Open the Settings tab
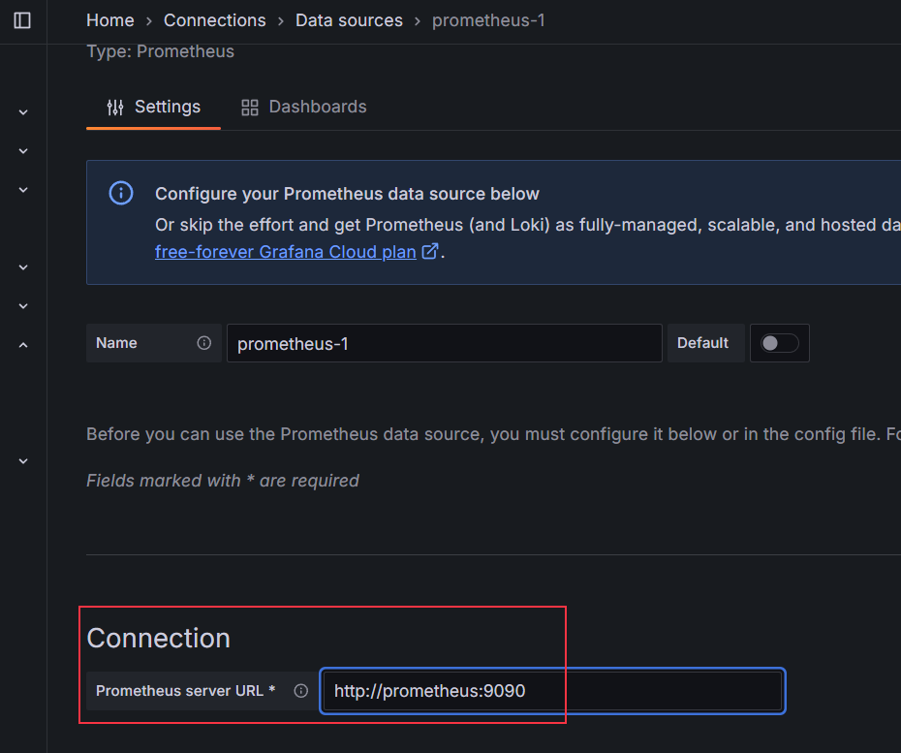The height and width of the screenshot is (753, 901). [x=153, y=107]
